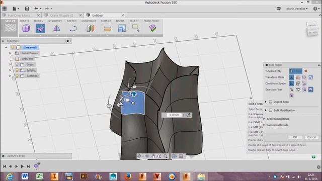Click the Undo arrow
The height and width of the screenshot is (181, 322).
(36, 9)
